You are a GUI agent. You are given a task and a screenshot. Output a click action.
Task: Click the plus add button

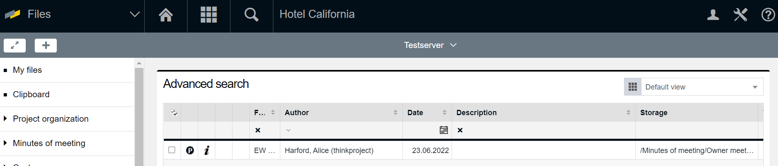click(x=46, y=46)
